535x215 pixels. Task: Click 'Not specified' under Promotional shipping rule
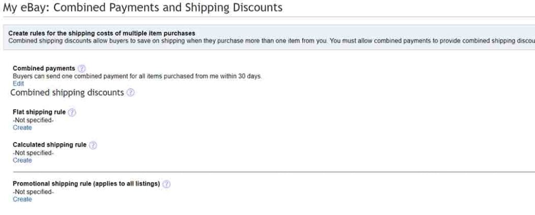33,192
